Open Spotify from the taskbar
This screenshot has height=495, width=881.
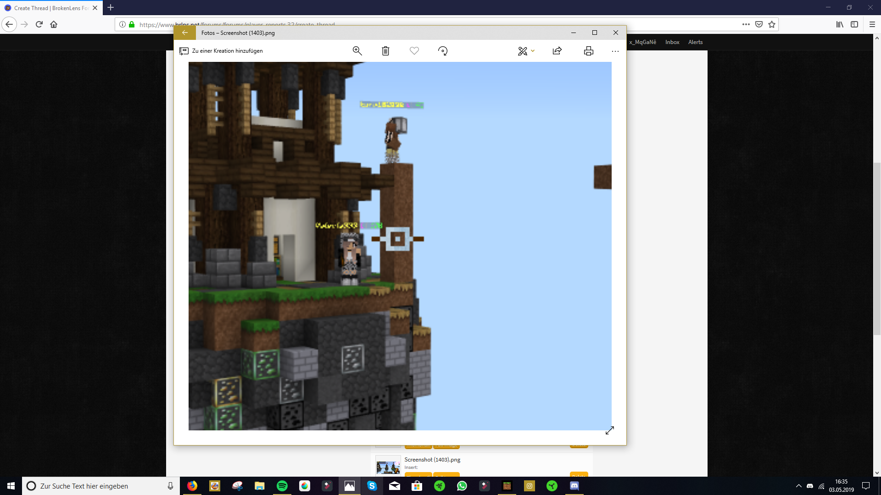point(282,486)
